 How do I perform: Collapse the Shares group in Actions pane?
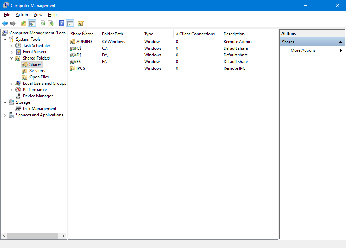click(340, 42)
